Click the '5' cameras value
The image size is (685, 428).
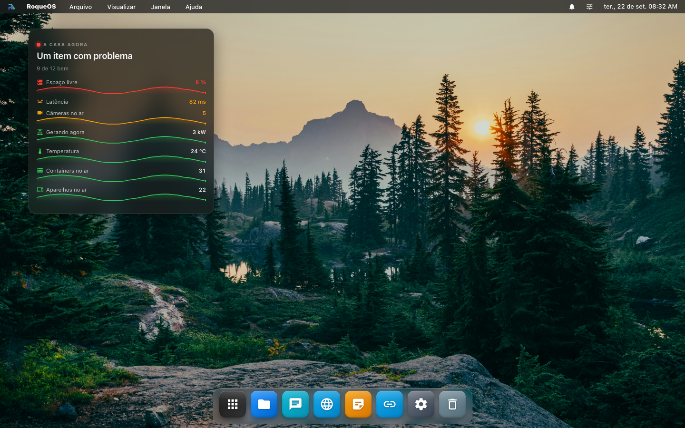(x=204, y=113)
